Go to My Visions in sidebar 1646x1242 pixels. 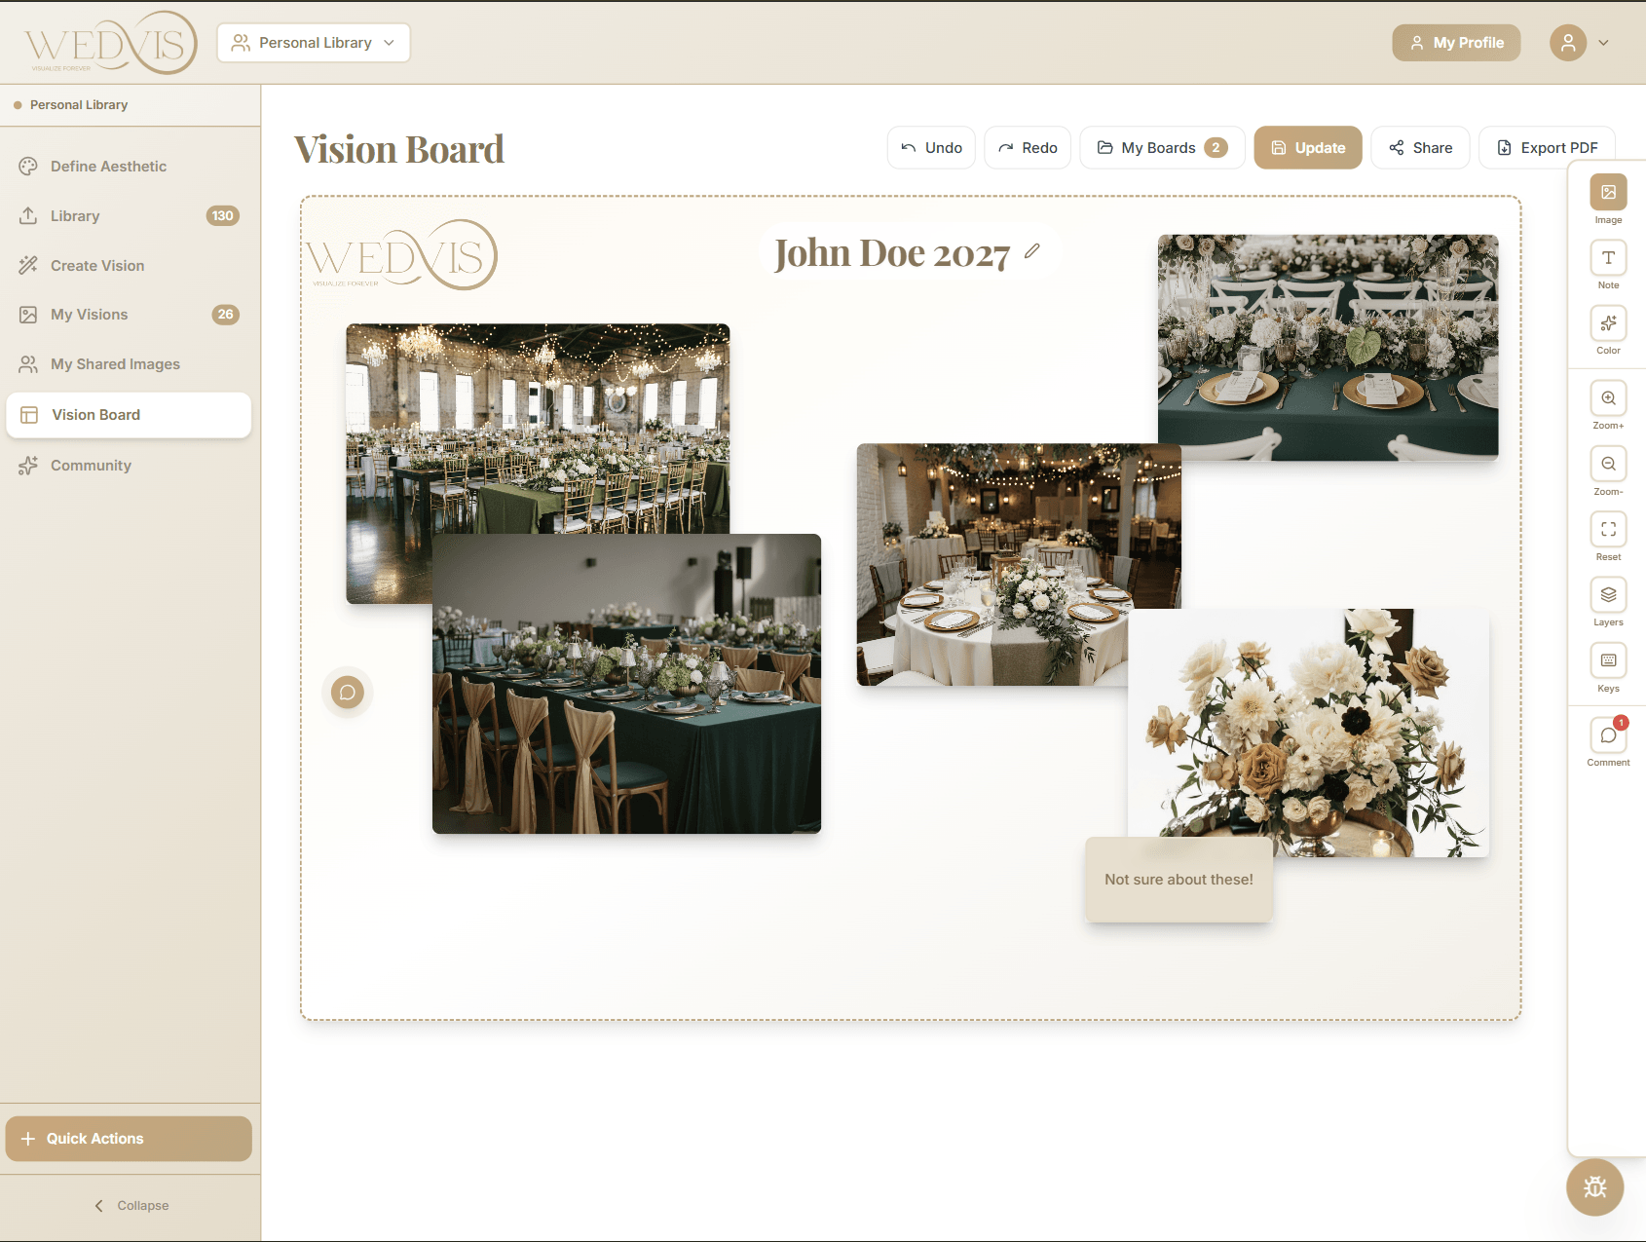click(x=90, y=315)
